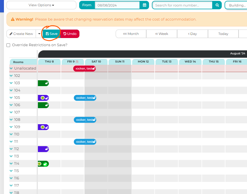Image resolution: width=247 pixels, height=194 pixels.
Task: Click room label 118
Action: [17, 192]
